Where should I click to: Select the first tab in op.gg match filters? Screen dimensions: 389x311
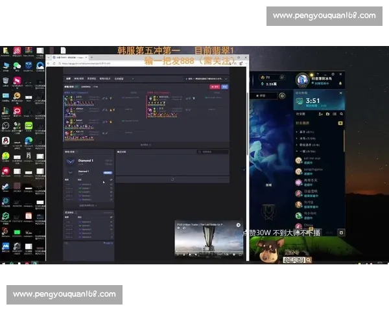coord(68,78)
